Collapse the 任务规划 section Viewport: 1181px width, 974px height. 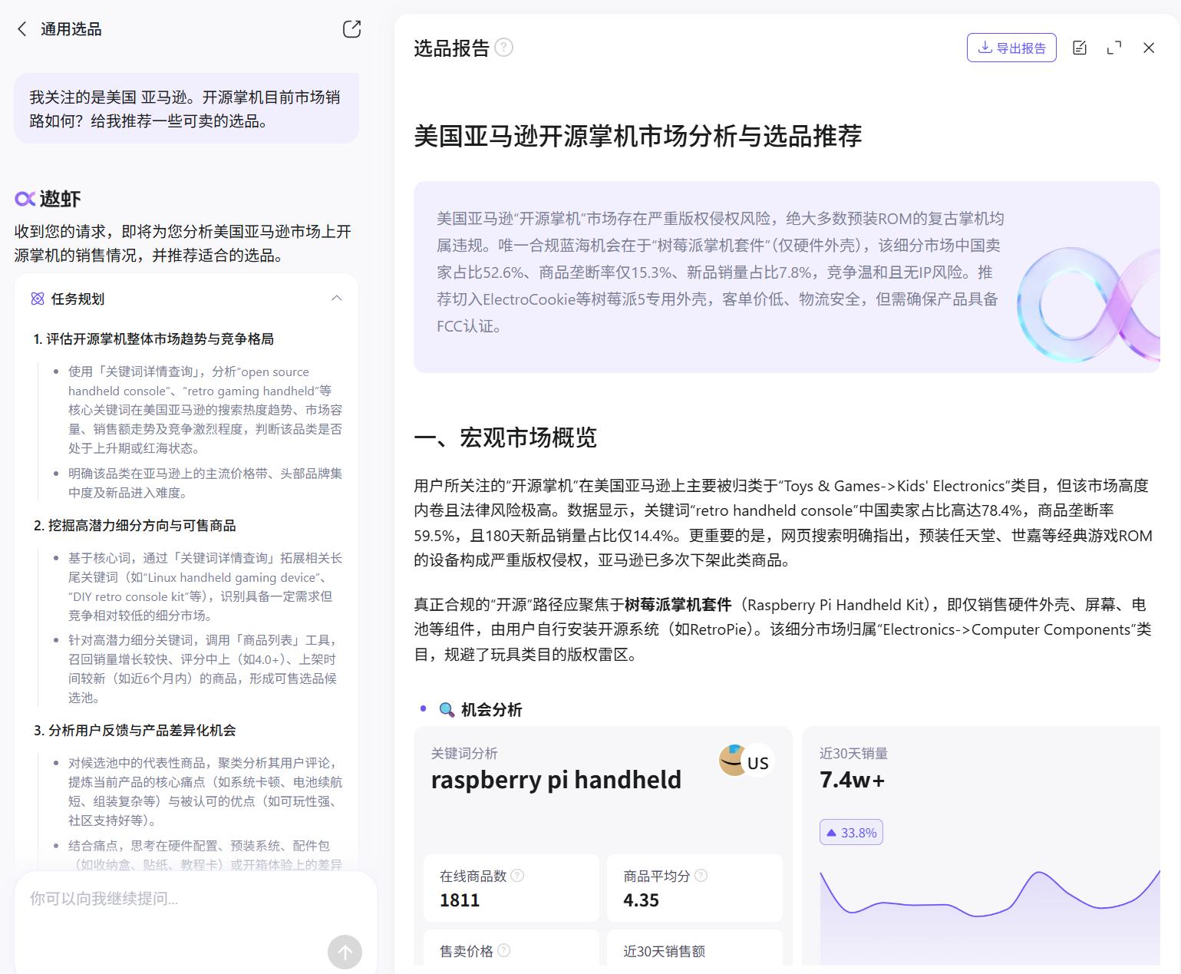(338, 298)
